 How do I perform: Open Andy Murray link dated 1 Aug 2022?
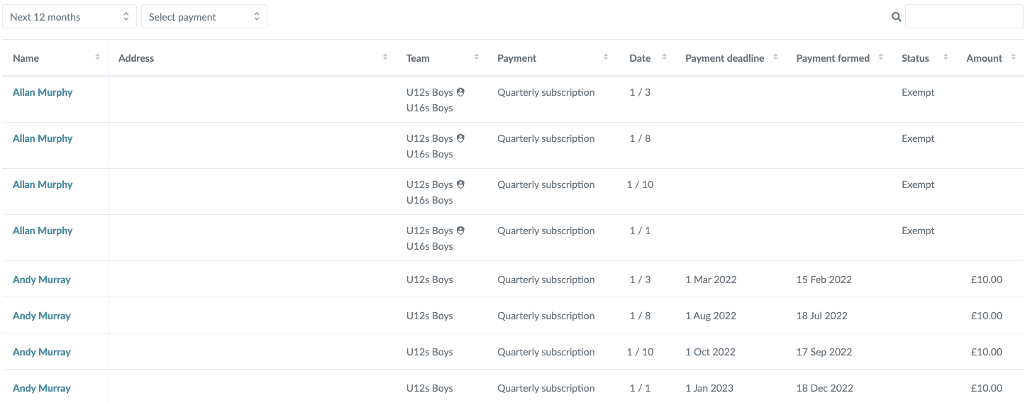(42, 316)
